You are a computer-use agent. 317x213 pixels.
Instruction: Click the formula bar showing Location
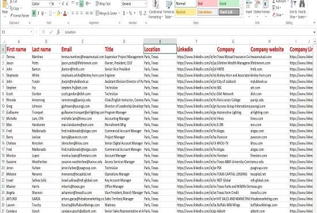[x=188, y=32]
